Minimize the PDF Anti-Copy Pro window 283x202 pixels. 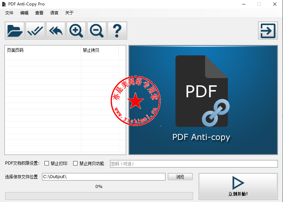[244, 4]
